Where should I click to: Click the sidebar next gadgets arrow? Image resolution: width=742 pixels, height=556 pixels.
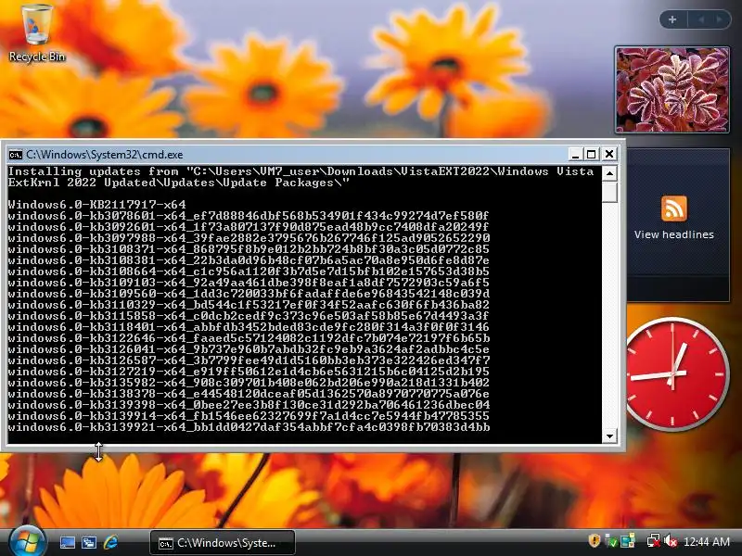tap(720, 19)
